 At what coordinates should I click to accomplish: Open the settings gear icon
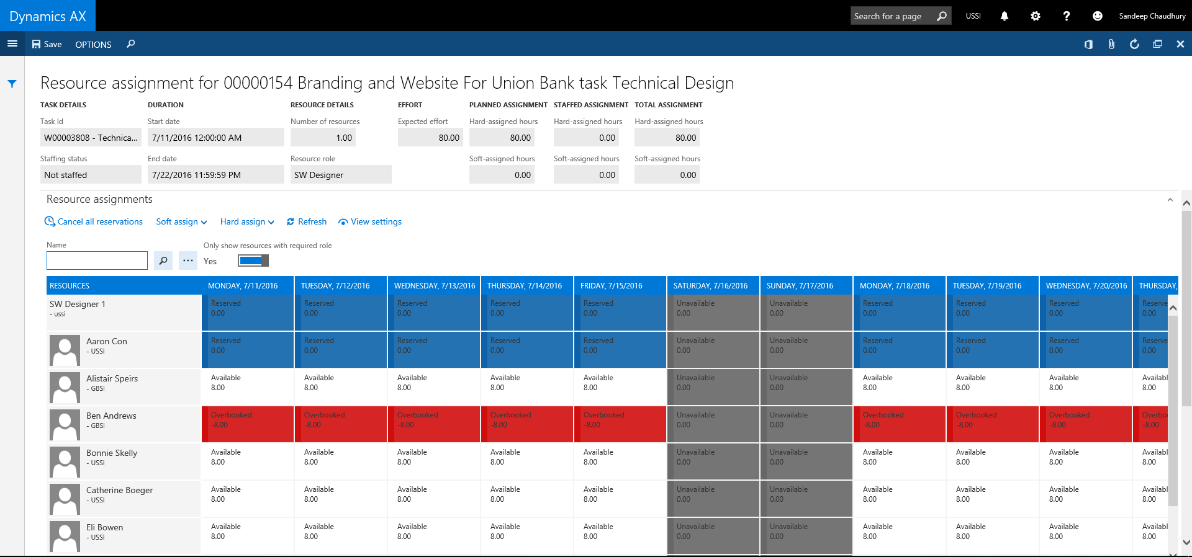point(1036,16)
